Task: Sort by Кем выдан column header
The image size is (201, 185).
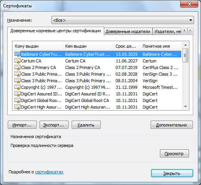Action: 88,46
